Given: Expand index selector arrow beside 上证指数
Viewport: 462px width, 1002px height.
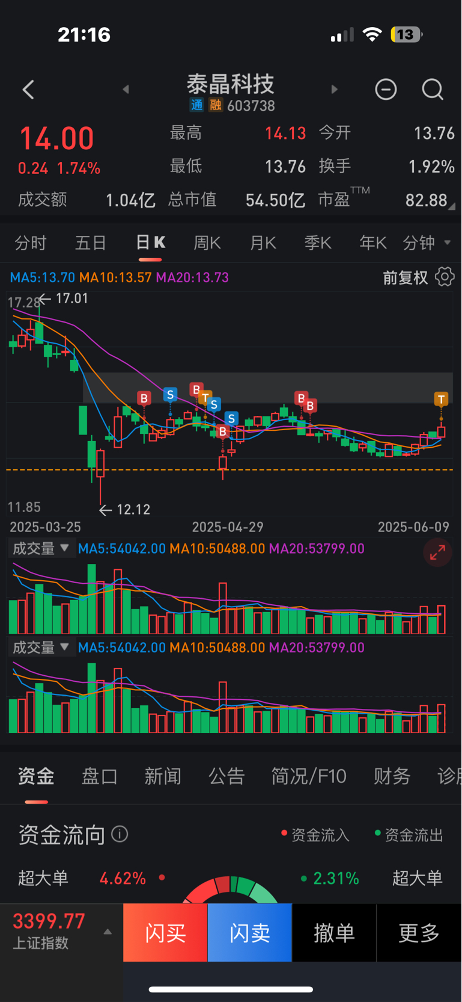Looking at the screenshot, I should pos(108,932).
